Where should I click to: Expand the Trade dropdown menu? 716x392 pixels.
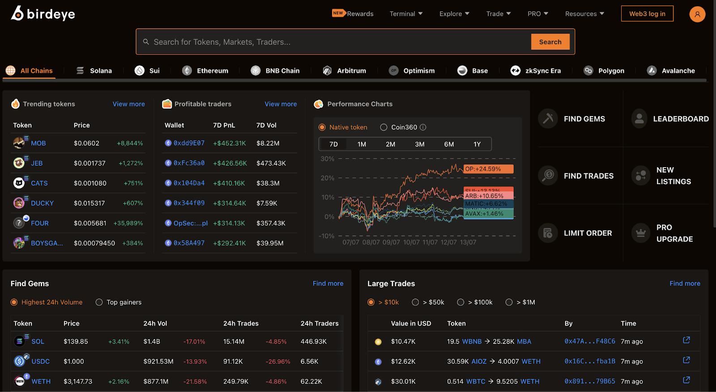pyautogui.click(x=499, y=14)
